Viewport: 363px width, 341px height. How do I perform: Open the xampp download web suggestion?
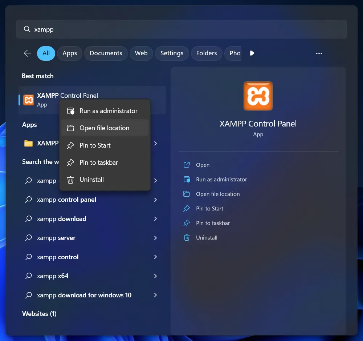(x=92, y=218)
